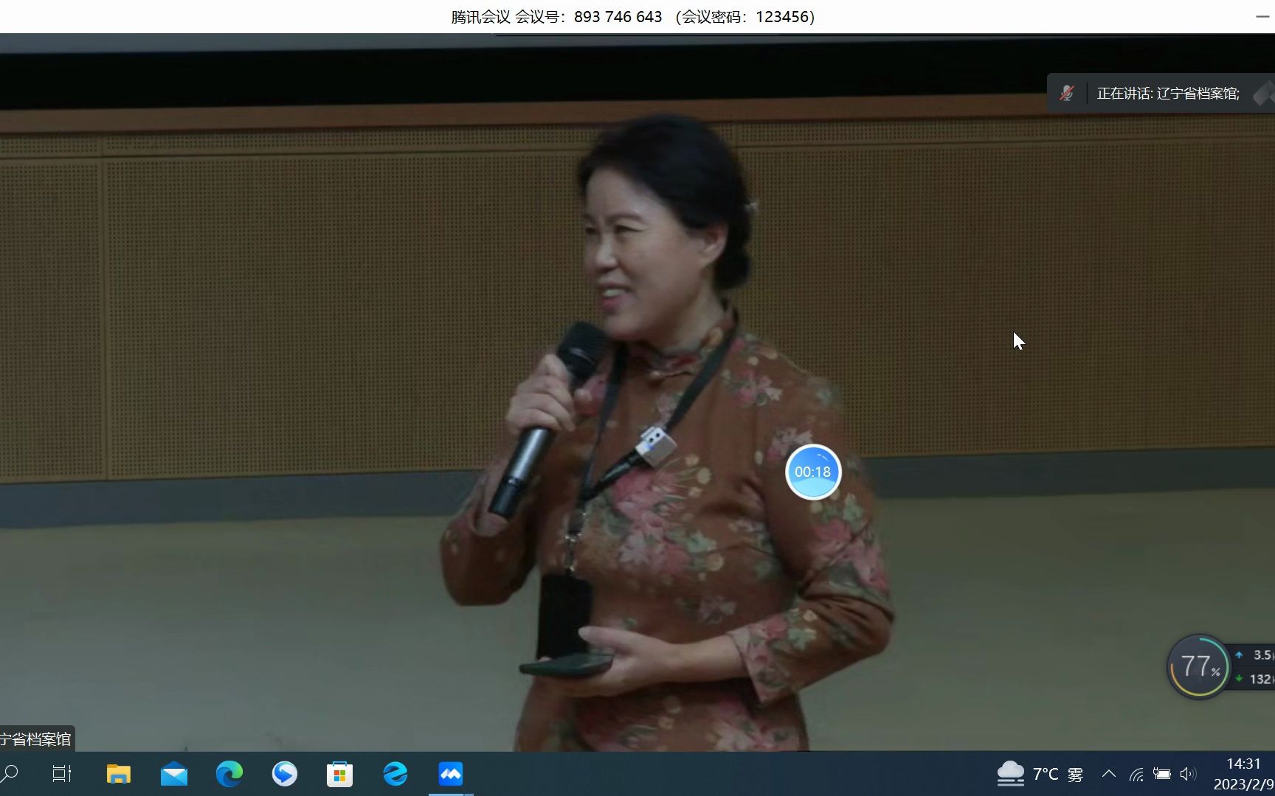Open Wi-Fi network settings in tray
This screenshot has height=796, width=1275.
click(1137, 774)
